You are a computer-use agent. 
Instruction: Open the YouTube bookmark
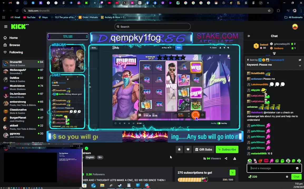29,17
